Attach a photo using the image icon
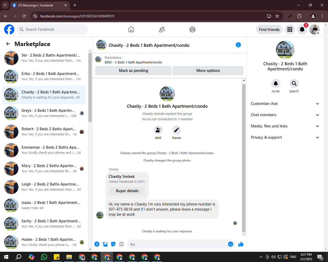Viewport: 328px width, 262px height. point(105,244)
